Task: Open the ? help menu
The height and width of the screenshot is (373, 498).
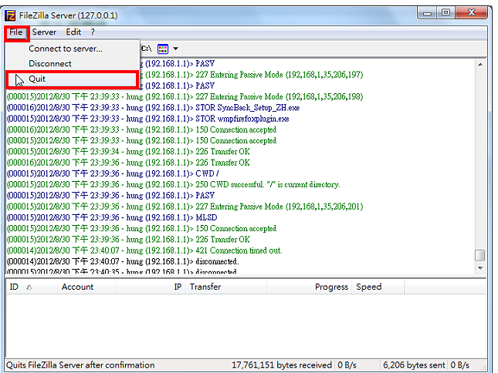Action: (x=93, y=32)
